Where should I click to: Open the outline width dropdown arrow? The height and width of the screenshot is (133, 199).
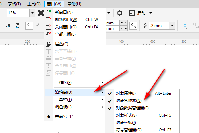point(172,26)
